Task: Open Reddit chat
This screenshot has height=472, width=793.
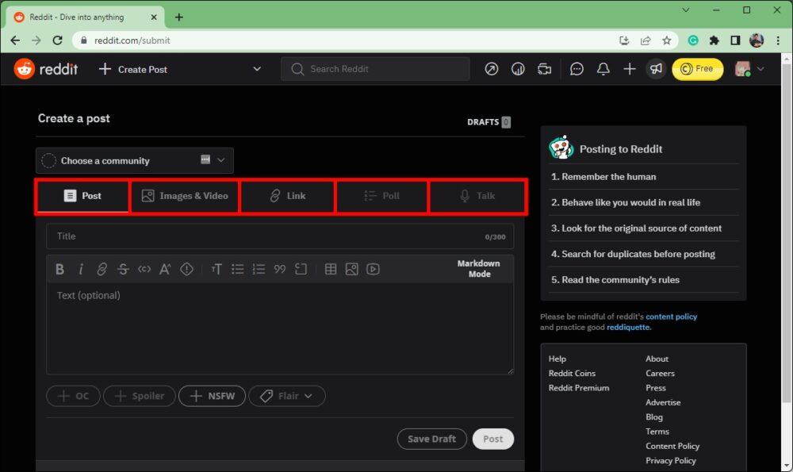Action: coord(577,69)
